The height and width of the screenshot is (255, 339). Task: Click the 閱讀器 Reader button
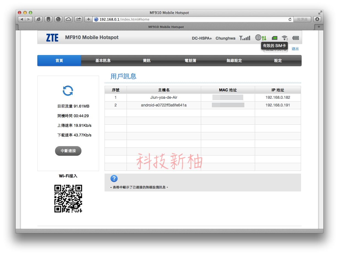pyautogui.click(x=302, y=19)
